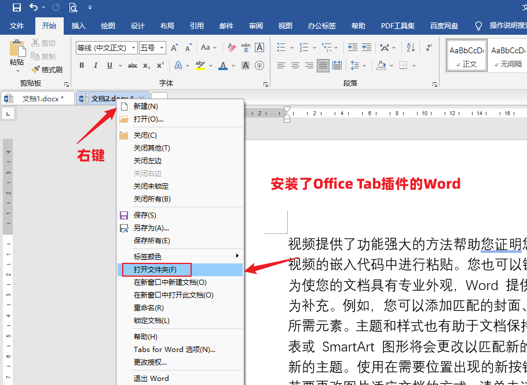The height and width of the screenshot is (385, 527).
Task: Click the shading paint bucket color
Action: pos(381,65)
